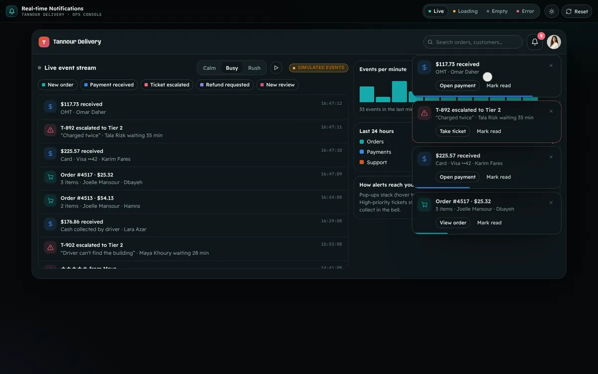The width and height of the screenshot is (598, 374).
Task: Toggle the light/dark theme sun icon
Action: tap(552, 11)
